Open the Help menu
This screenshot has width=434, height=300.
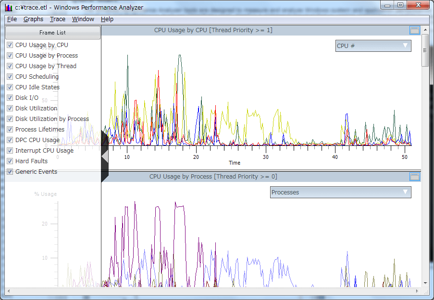[x=107, y=19]
